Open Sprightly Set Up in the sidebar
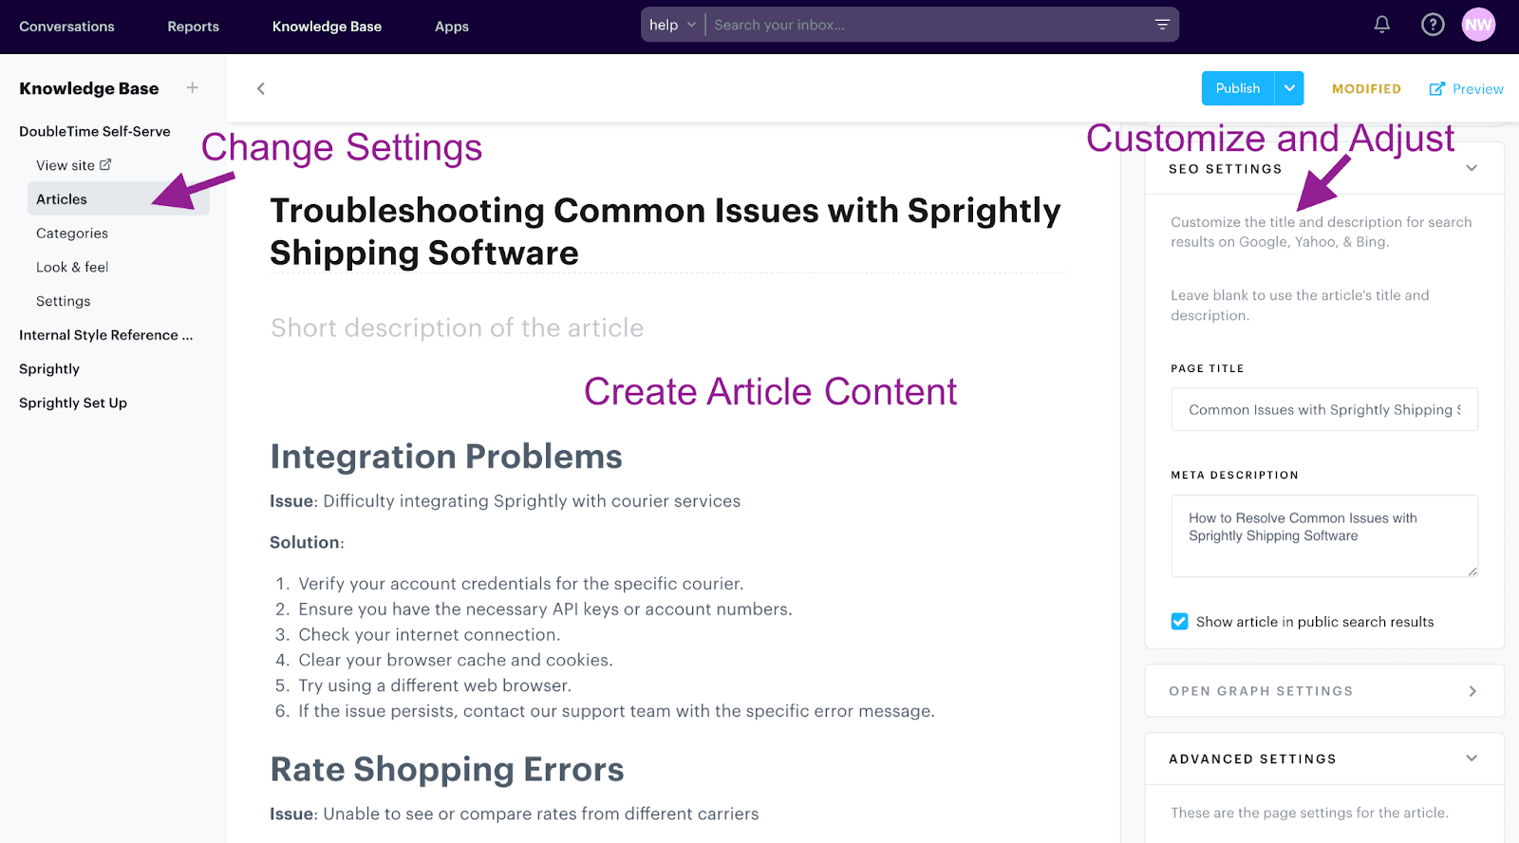 coord(72,403)
